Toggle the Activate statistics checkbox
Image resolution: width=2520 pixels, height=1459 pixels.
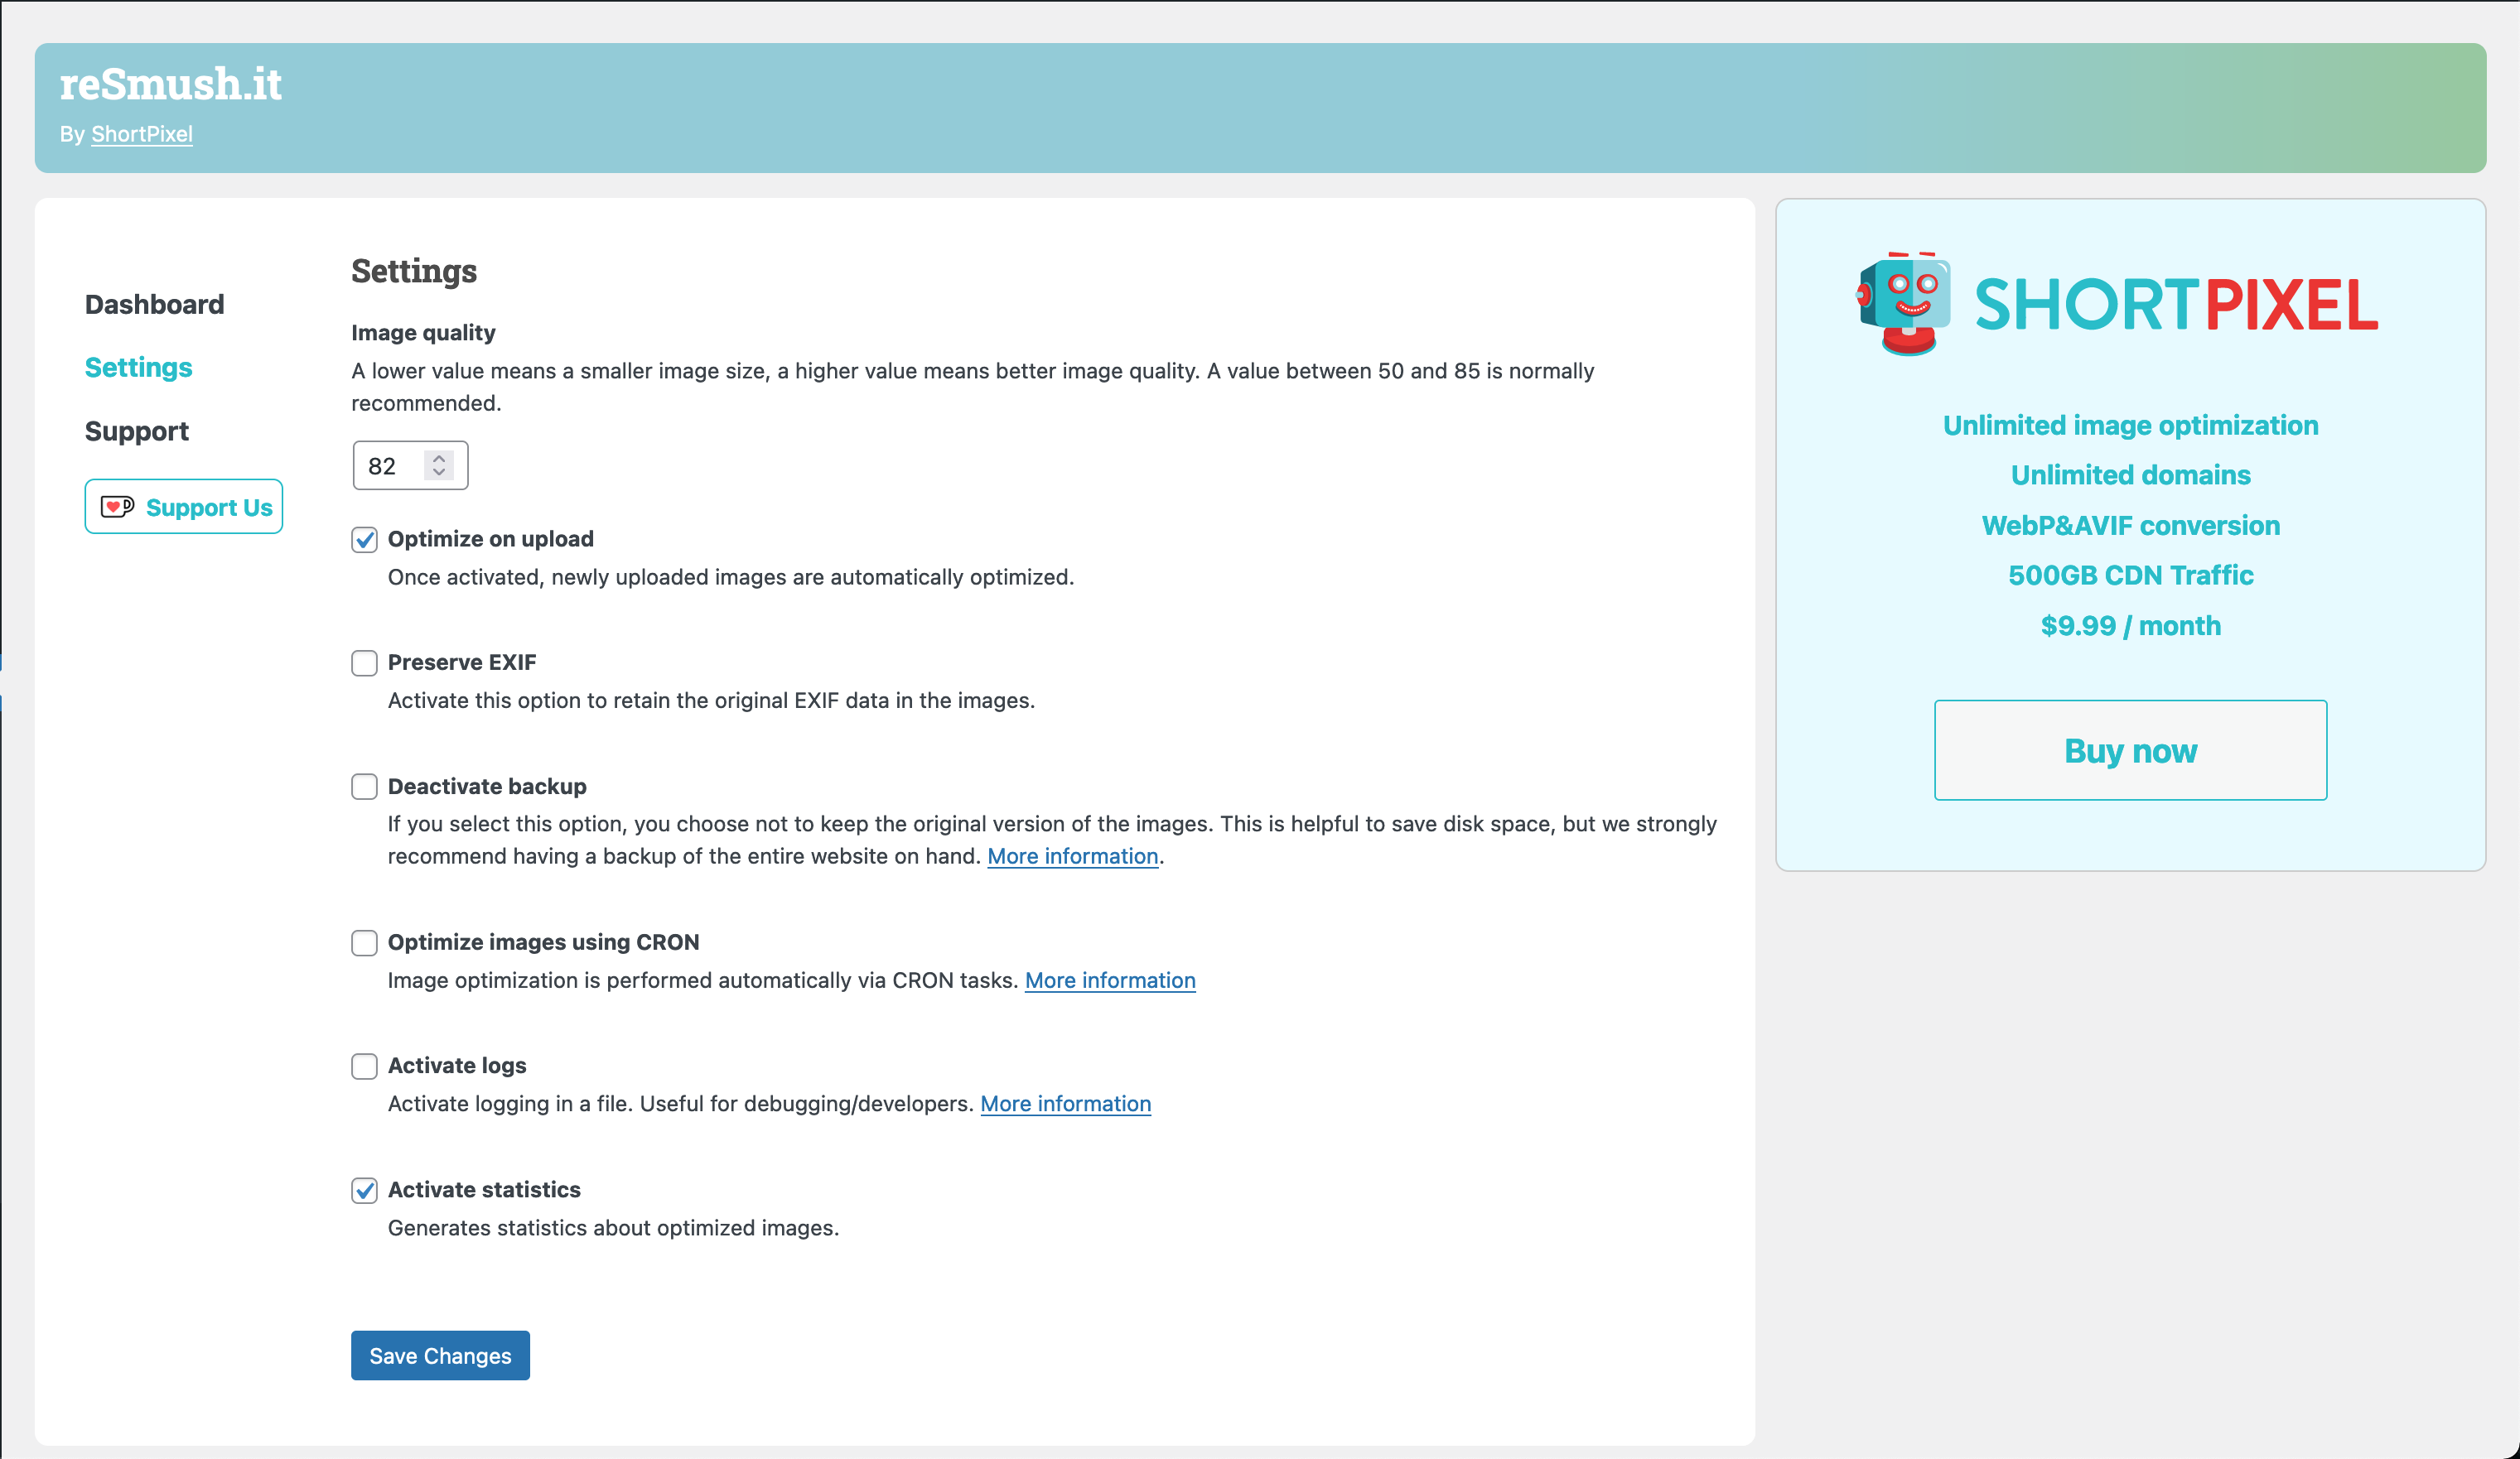coord(364,1190)
